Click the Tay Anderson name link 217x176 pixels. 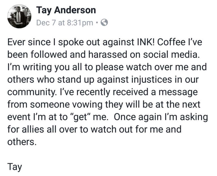[x=66, y=10]
